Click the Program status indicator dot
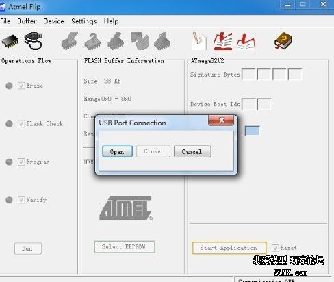 pyautogui.click(x=9, y=162)
